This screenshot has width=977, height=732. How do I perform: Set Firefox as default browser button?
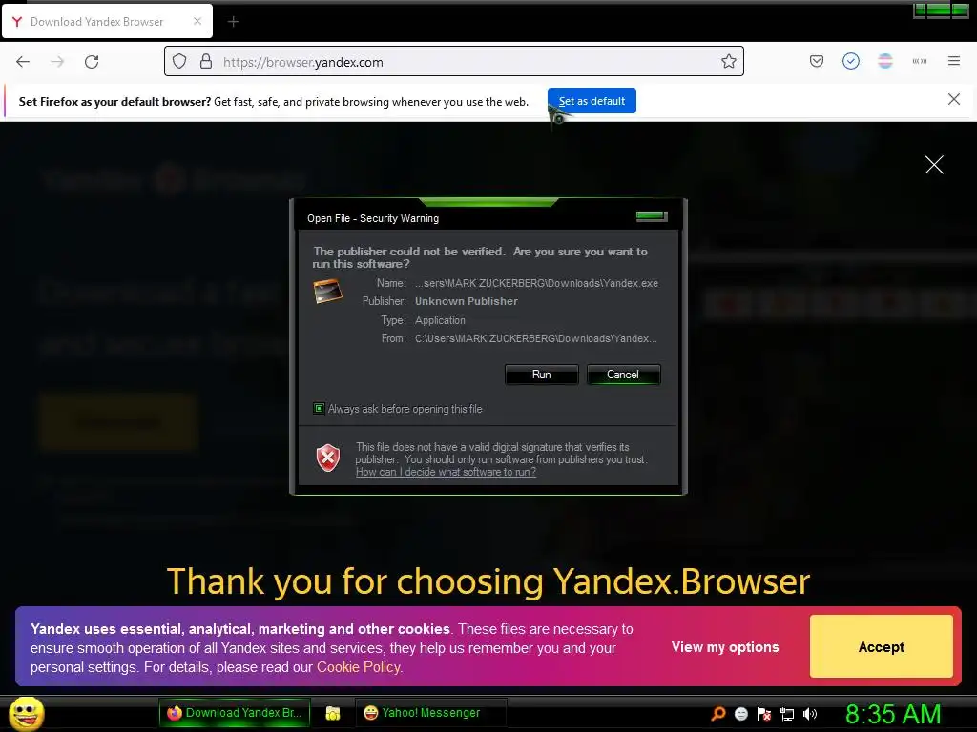coord(592,101)
